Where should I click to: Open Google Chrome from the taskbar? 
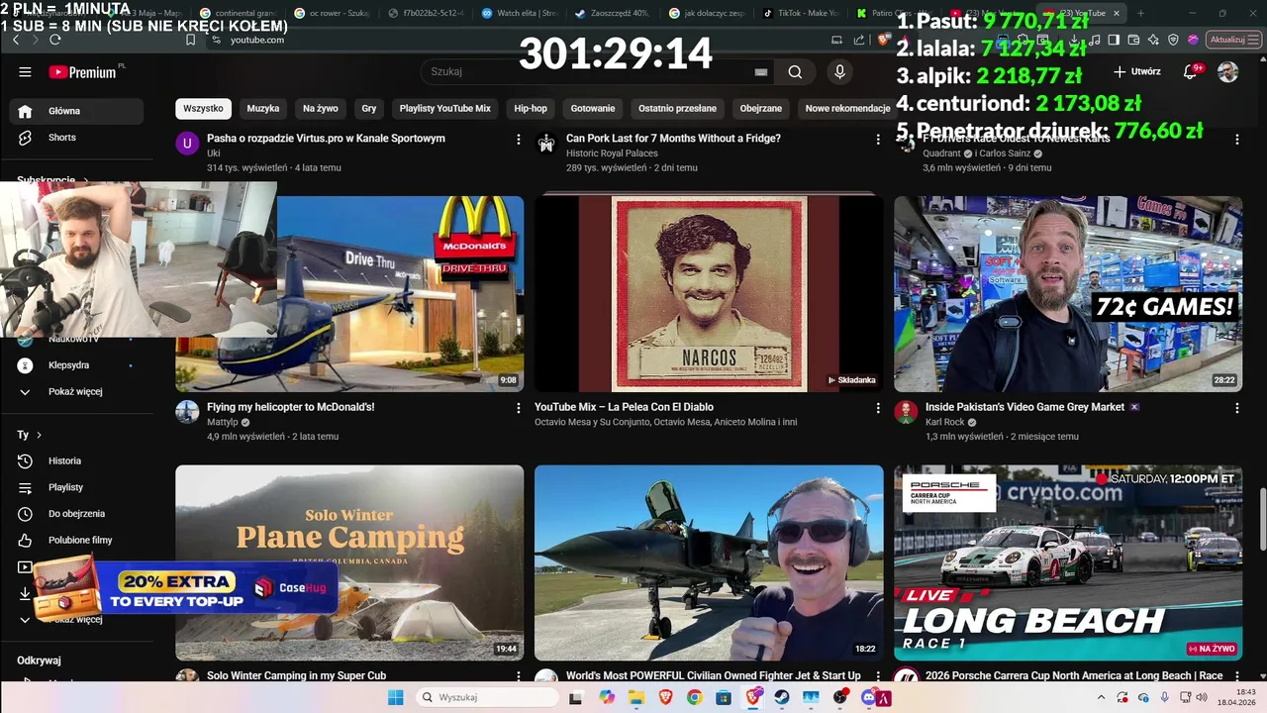(x=695, y=697)
